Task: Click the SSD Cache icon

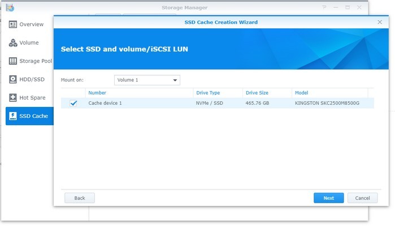Action: (13, 116)
